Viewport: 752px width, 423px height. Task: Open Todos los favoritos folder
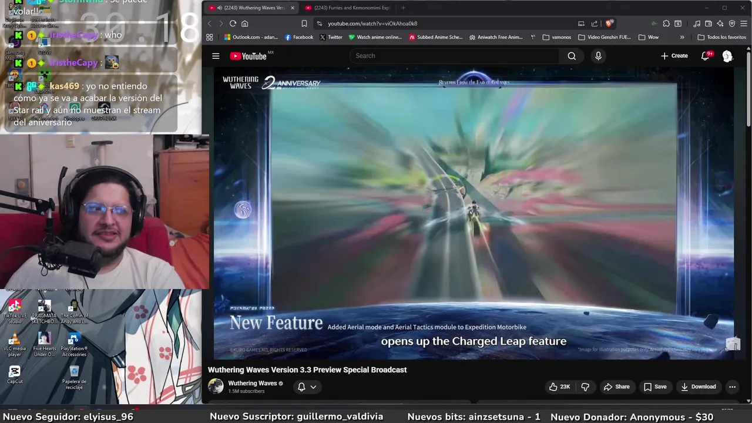pos(721,37)
